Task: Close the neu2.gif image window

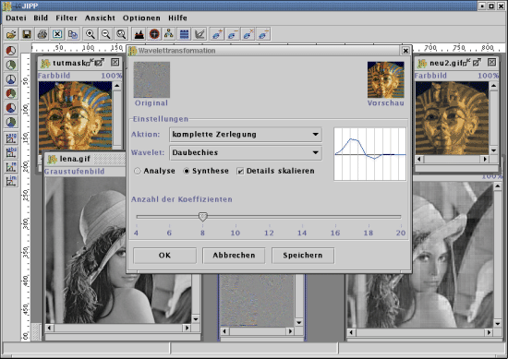Action: [491, 62]
